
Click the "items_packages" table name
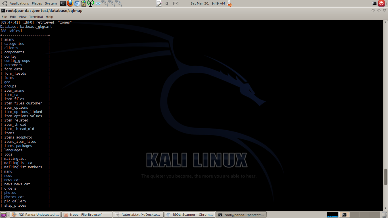point(18,146)
